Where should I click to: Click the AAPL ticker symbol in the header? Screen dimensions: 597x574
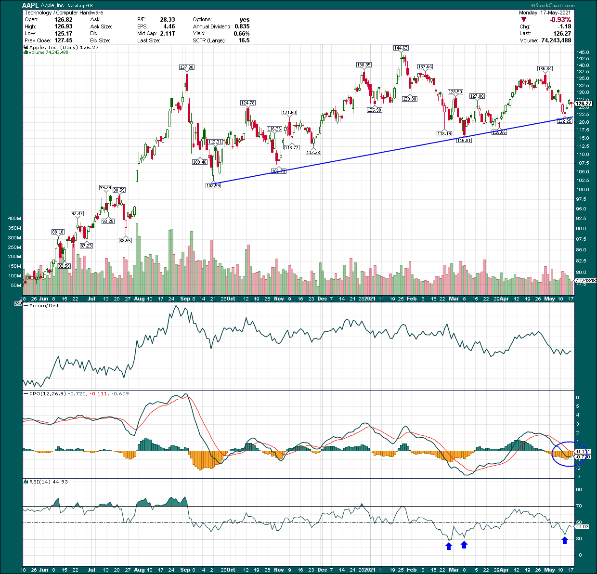tap(31, 5)
